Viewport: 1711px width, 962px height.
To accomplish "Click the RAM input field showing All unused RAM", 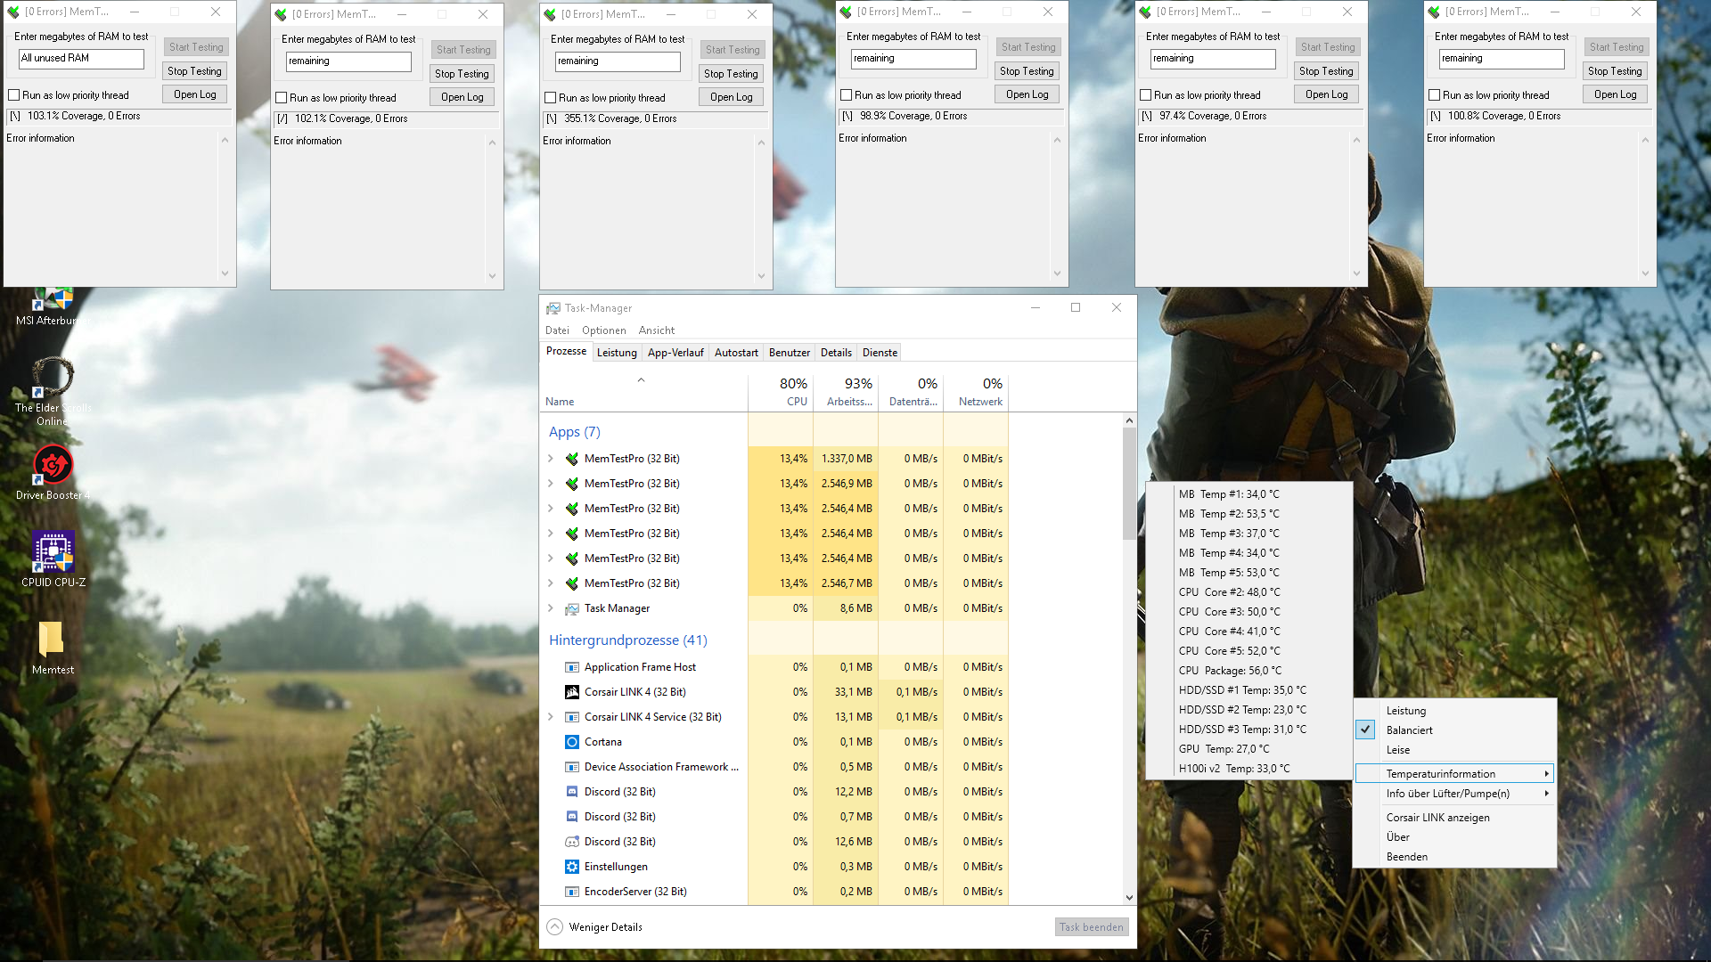I will coord(81,59).
